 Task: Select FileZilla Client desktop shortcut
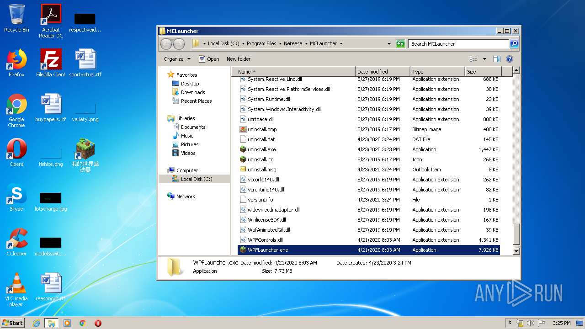[x=51, y=63]
